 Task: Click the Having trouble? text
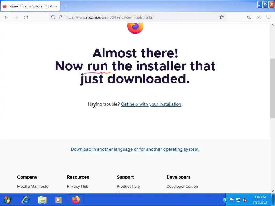[x=104, y=104]
